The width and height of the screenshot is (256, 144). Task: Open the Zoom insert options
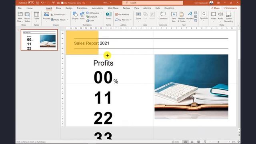(x=138, y=17)
